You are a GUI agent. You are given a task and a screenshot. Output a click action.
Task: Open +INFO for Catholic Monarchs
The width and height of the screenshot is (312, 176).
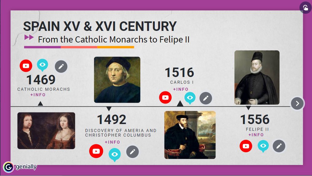click(38, 95)
